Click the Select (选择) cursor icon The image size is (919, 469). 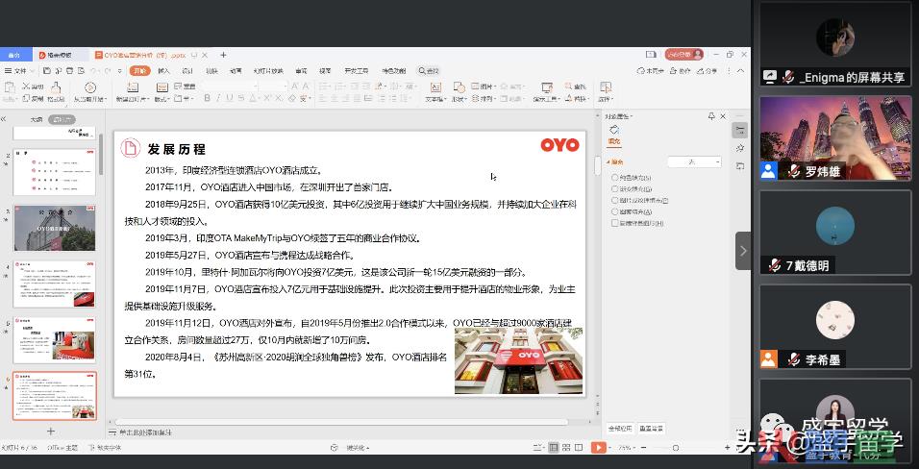pos(606,87)
